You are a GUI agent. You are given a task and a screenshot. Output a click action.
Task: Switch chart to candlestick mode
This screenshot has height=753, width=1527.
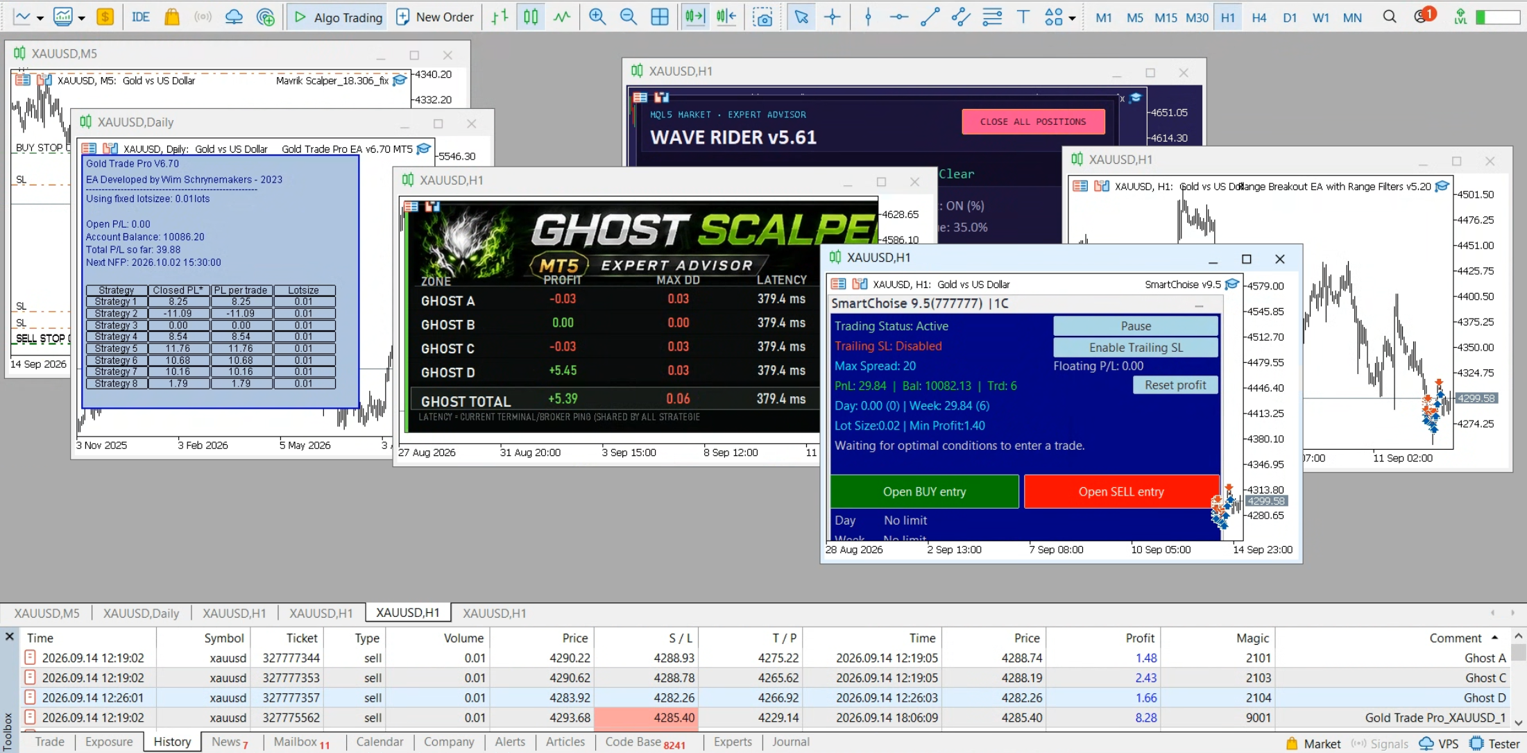pos(531,17)
